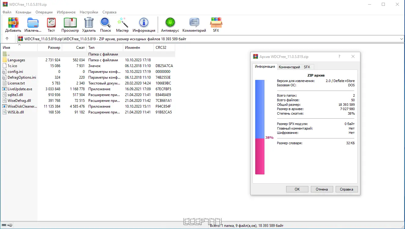Select the License.txt document icon
The image size is (405, 229).
pos(5,83)
